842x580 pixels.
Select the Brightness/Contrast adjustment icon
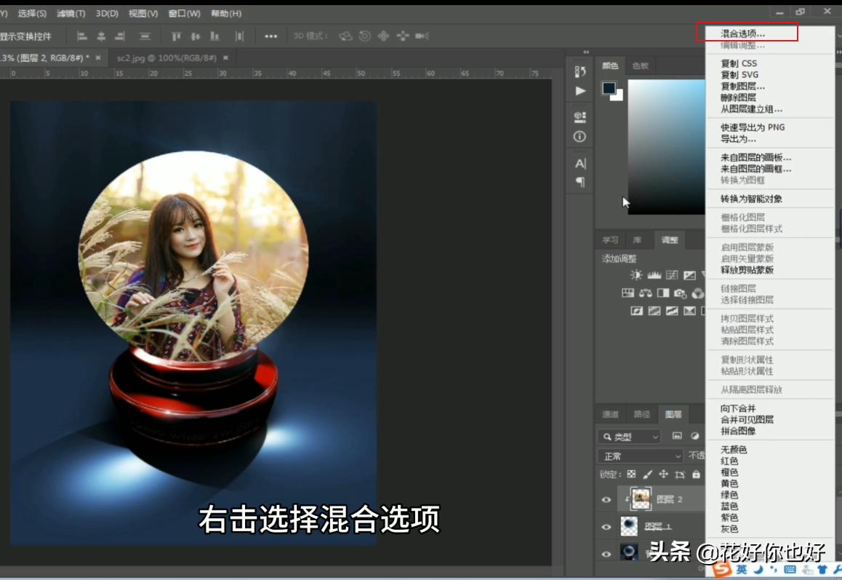pyautogui.click(x=637, y=275)
